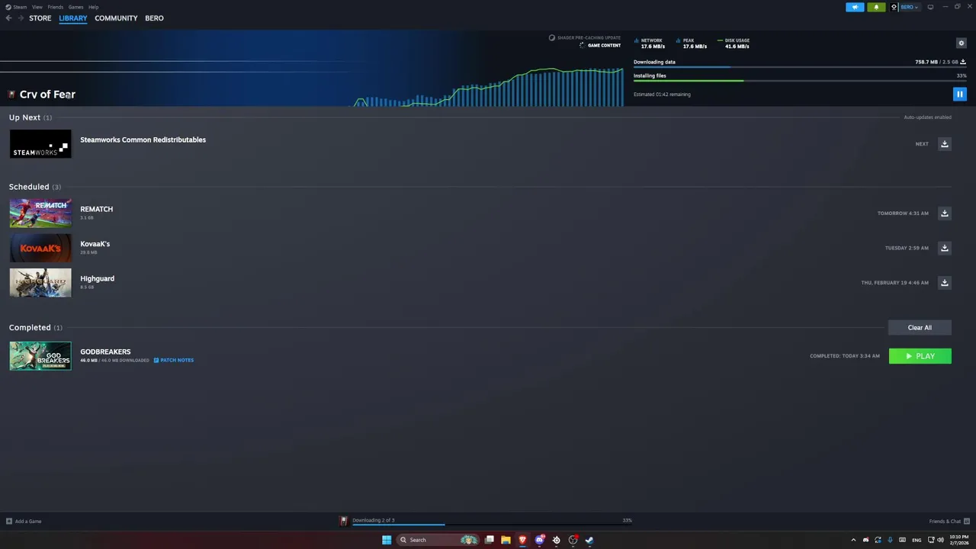Open the Steamworks Common Redistributables thumbnail
Viewport: 976px width, 549px height.
click(40, 144)
